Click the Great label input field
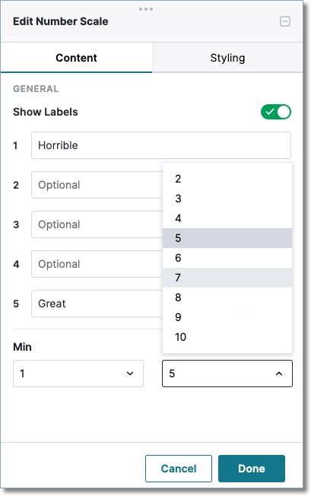This screenshot has height=496, width=311. pyautogui.click(x=97, y=304)
